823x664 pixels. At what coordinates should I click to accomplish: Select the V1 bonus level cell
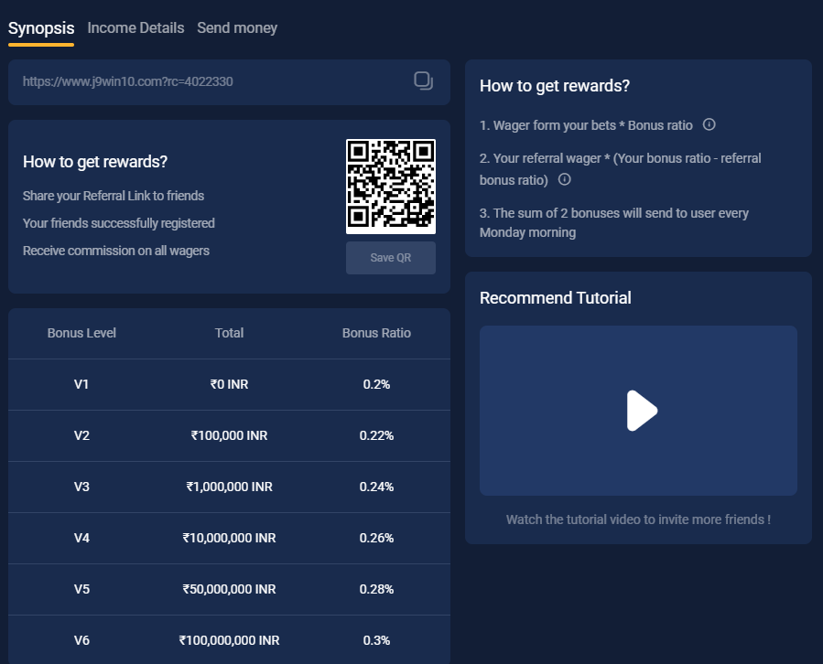(x=81, y=384)
